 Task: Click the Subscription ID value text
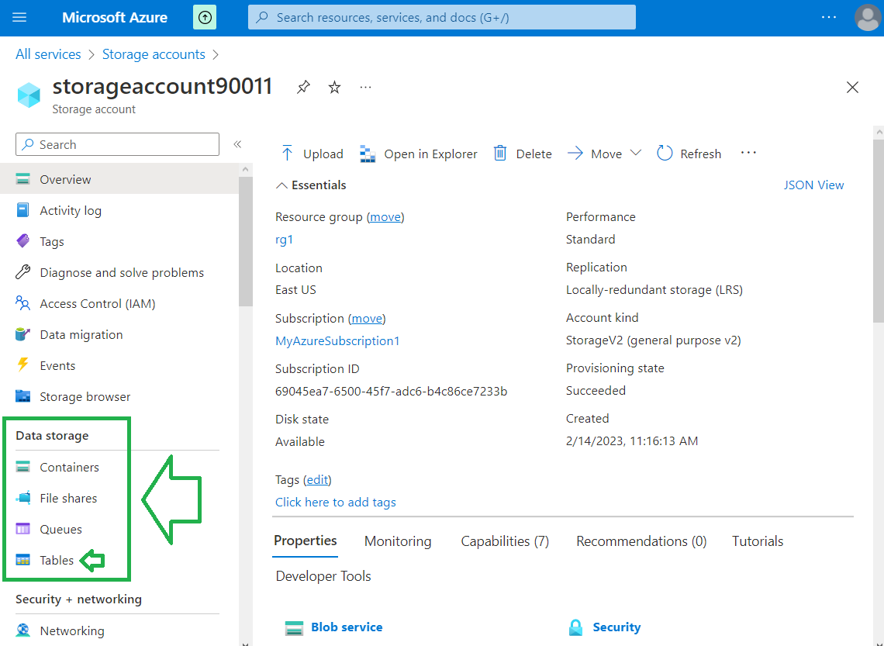pos(392,391)
